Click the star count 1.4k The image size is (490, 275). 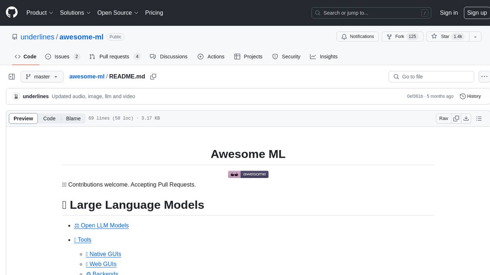(458, 37)
